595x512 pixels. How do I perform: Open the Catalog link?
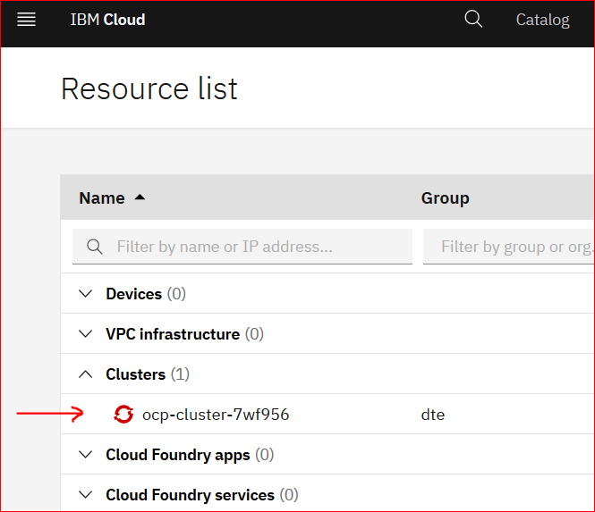point(542,20)
